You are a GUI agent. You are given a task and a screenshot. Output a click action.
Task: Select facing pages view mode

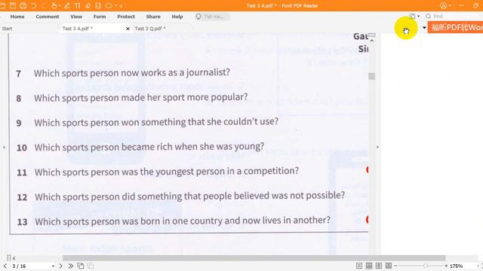(x=379, y=266)
